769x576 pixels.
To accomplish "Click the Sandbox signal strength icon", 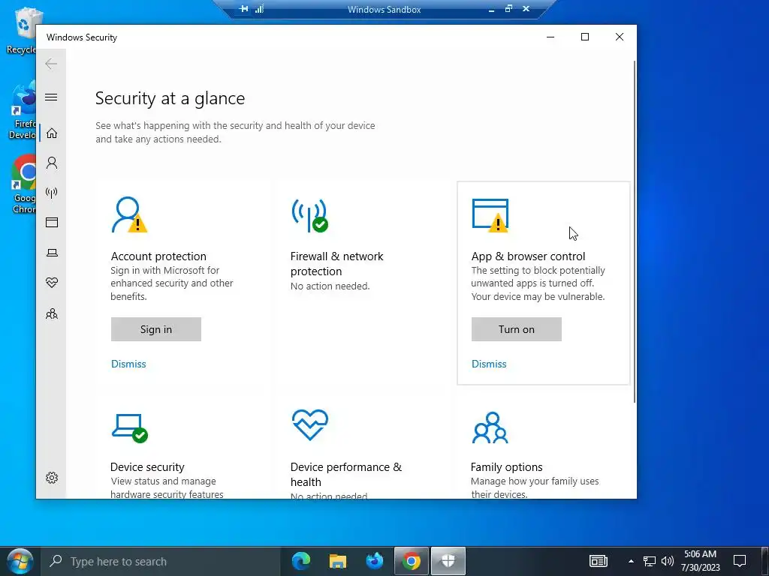I will point(259,9).
